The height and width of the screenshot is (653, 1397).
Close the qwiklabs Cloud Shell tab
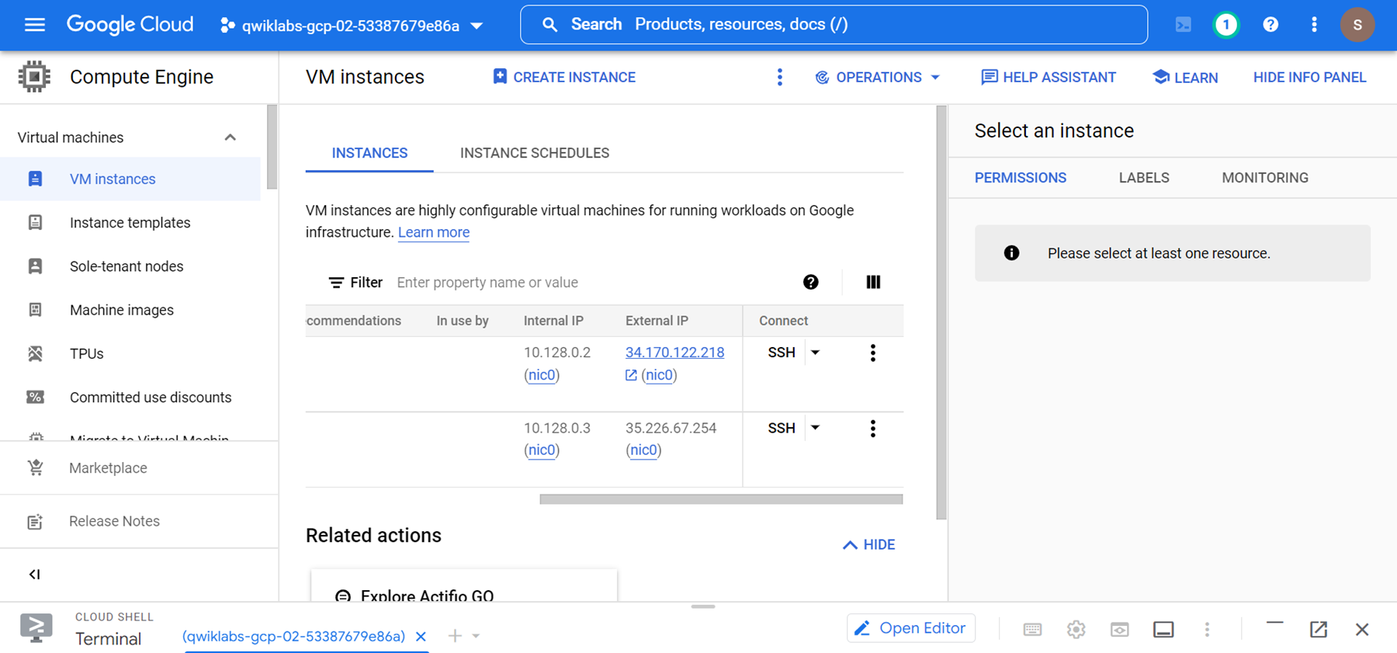click(421, 637)
